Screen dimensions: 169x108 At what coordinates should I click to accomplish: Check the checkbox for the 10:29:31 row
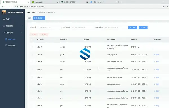click(x=32, y=98)
